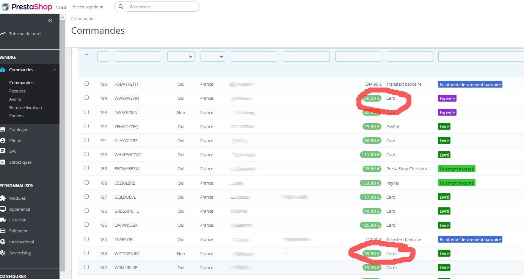Select the checkbox for order WWXWFSYJN
This screenshot has width=524, height=279.
pyautogui.click(x=86, y=98)
